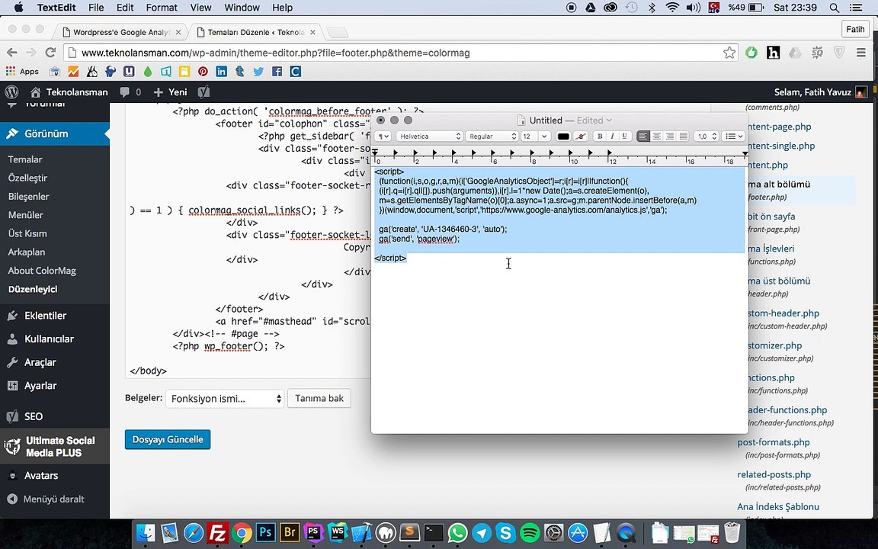Open Araçlar tools menu
The width and height of the screenshot is (878, 549).
coord(40,362)
